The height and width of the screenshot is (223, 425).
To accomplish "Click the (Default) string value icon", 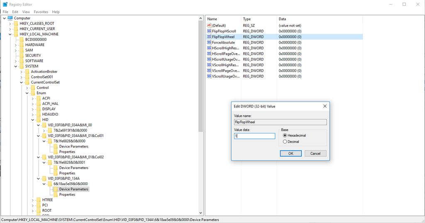I will [209, 25].
